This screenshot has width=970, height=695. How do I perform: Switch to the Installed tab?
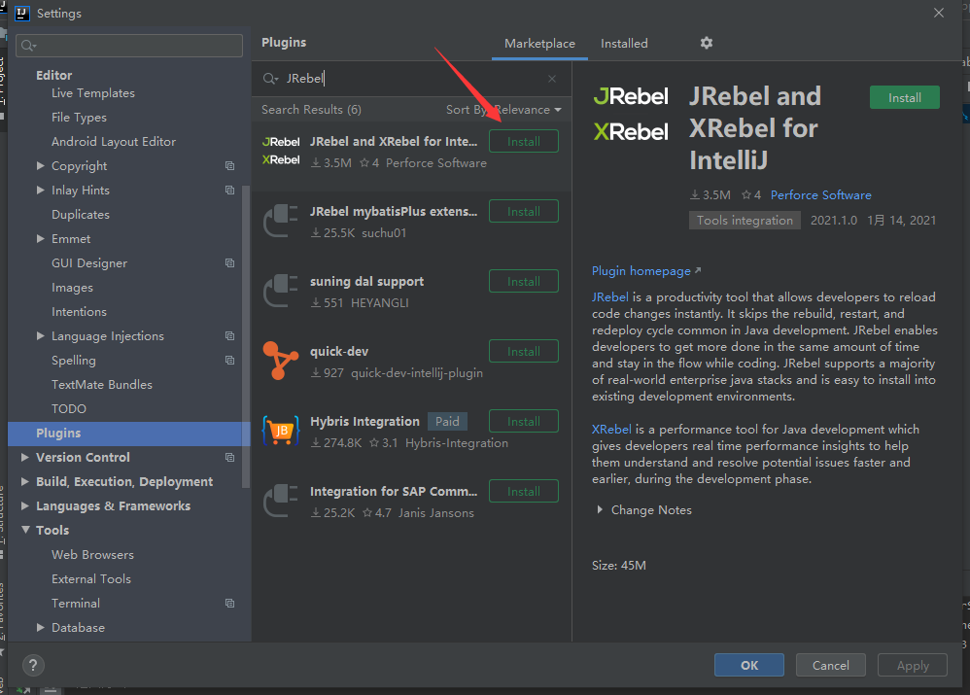(x=624, y=44)
